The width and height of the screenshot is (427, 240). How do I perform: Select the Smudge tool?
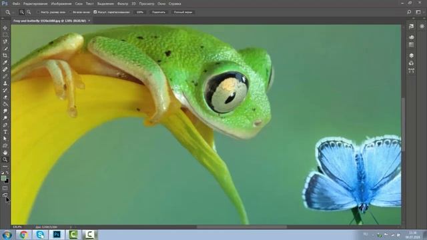[x=5, y=111]
